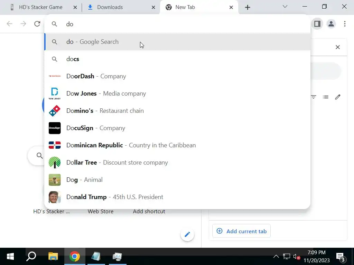The width and height of the screenshot is (354, 265).
Task: Switch to list view icon in side panel
Action: point(326,97)
